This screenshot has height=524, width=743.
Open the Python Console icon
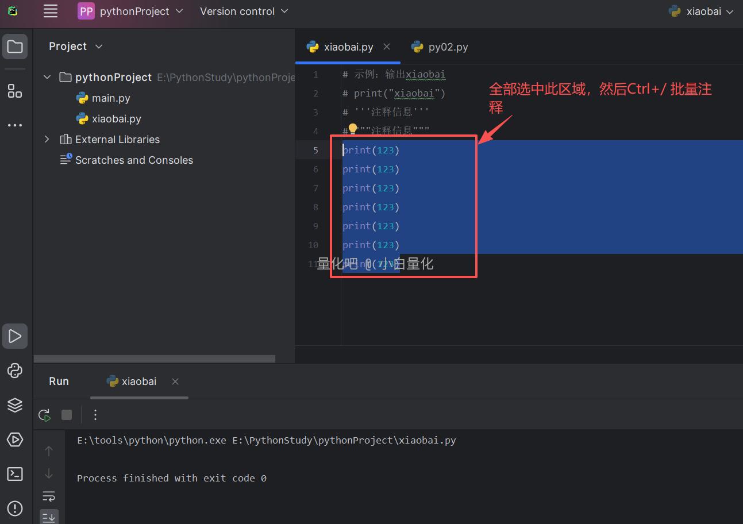(15, 371)
